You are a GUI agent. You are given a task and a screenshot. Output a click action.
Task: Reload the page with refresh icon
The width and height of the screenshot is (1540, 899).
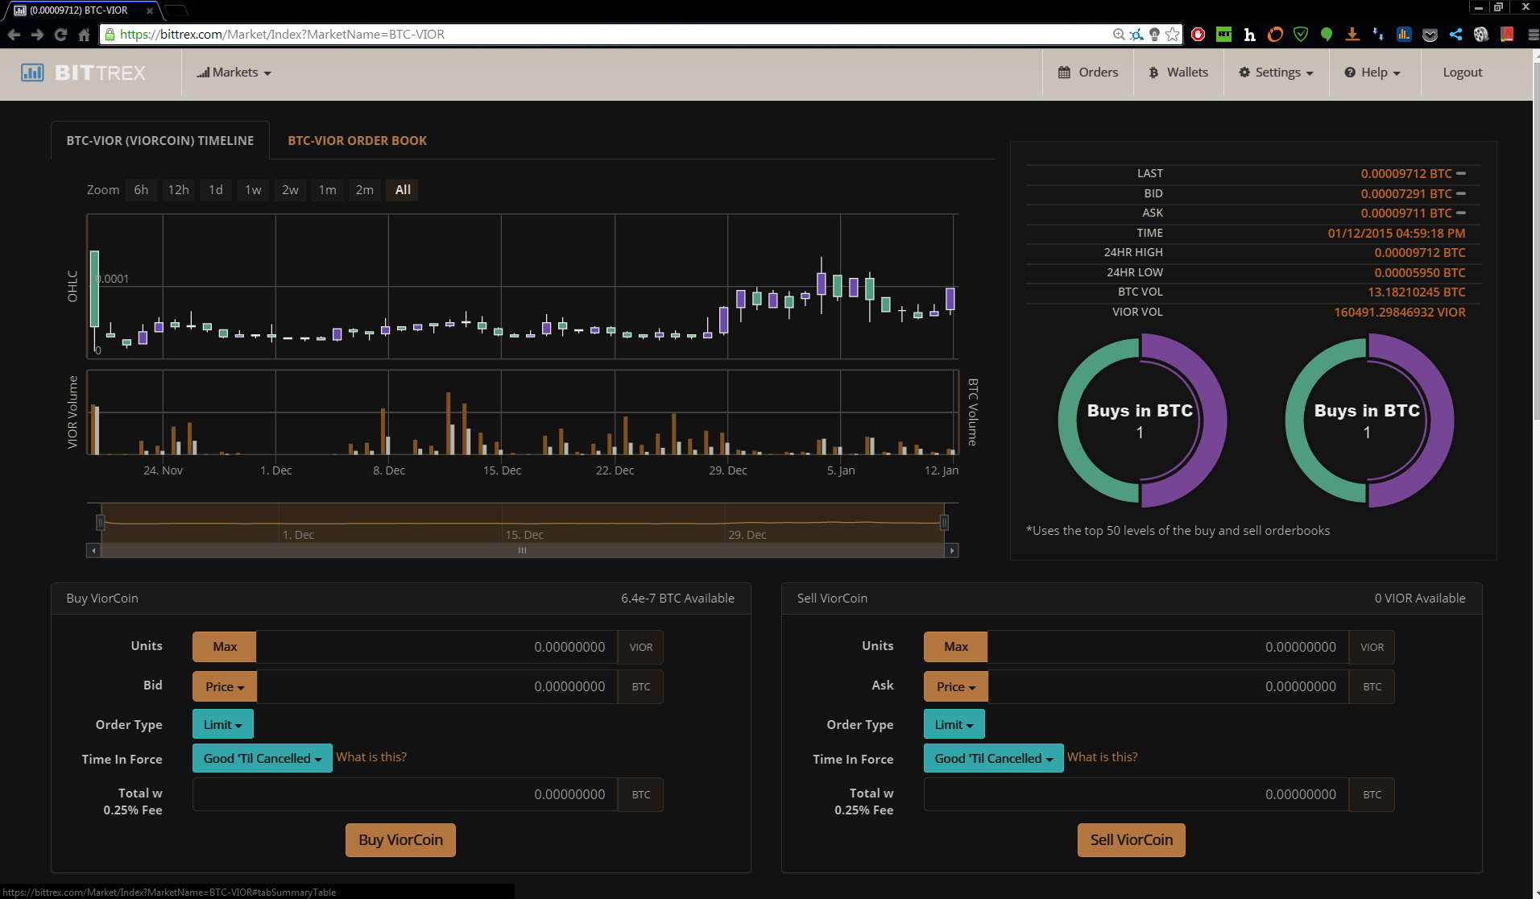pyautogui.click(x=60, y=35)
